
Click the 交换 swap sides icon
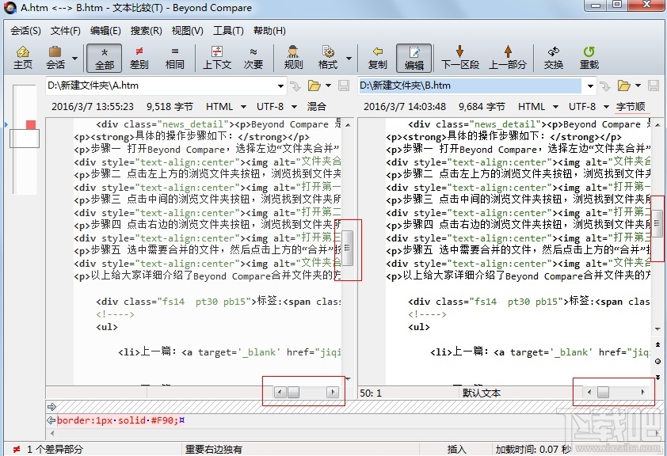553,55
